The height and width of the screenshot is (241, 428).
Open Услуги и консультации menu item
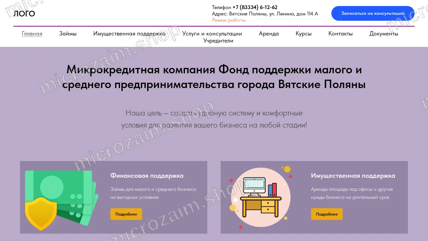(212, 33)
